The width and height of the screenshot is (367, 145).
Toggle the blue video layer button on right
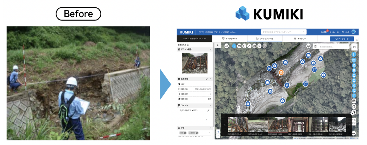(354, 71)
